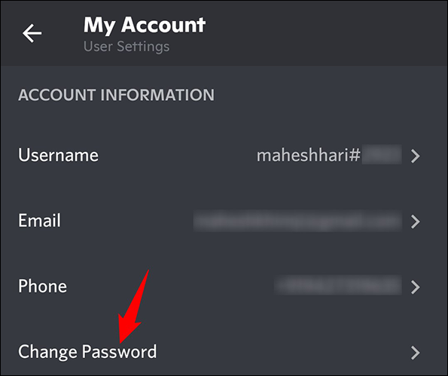Open the Username label entry
448x376 pixels.
tap(58, 155)
